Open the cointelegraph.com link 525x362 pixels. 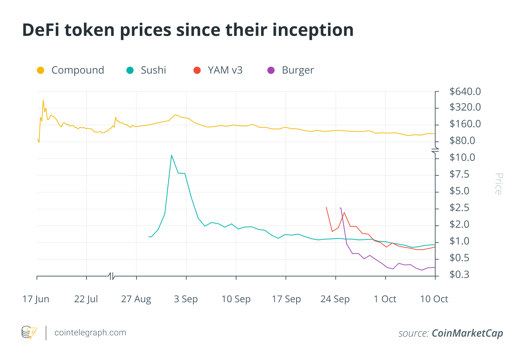pyautogui.click(x=90, y=333)
